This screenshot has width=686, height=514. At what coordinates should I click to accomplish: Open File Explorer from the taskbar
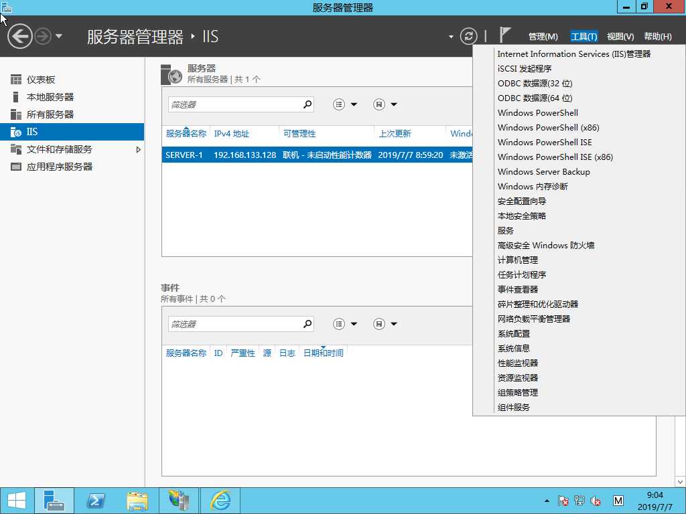click(137, 501)
